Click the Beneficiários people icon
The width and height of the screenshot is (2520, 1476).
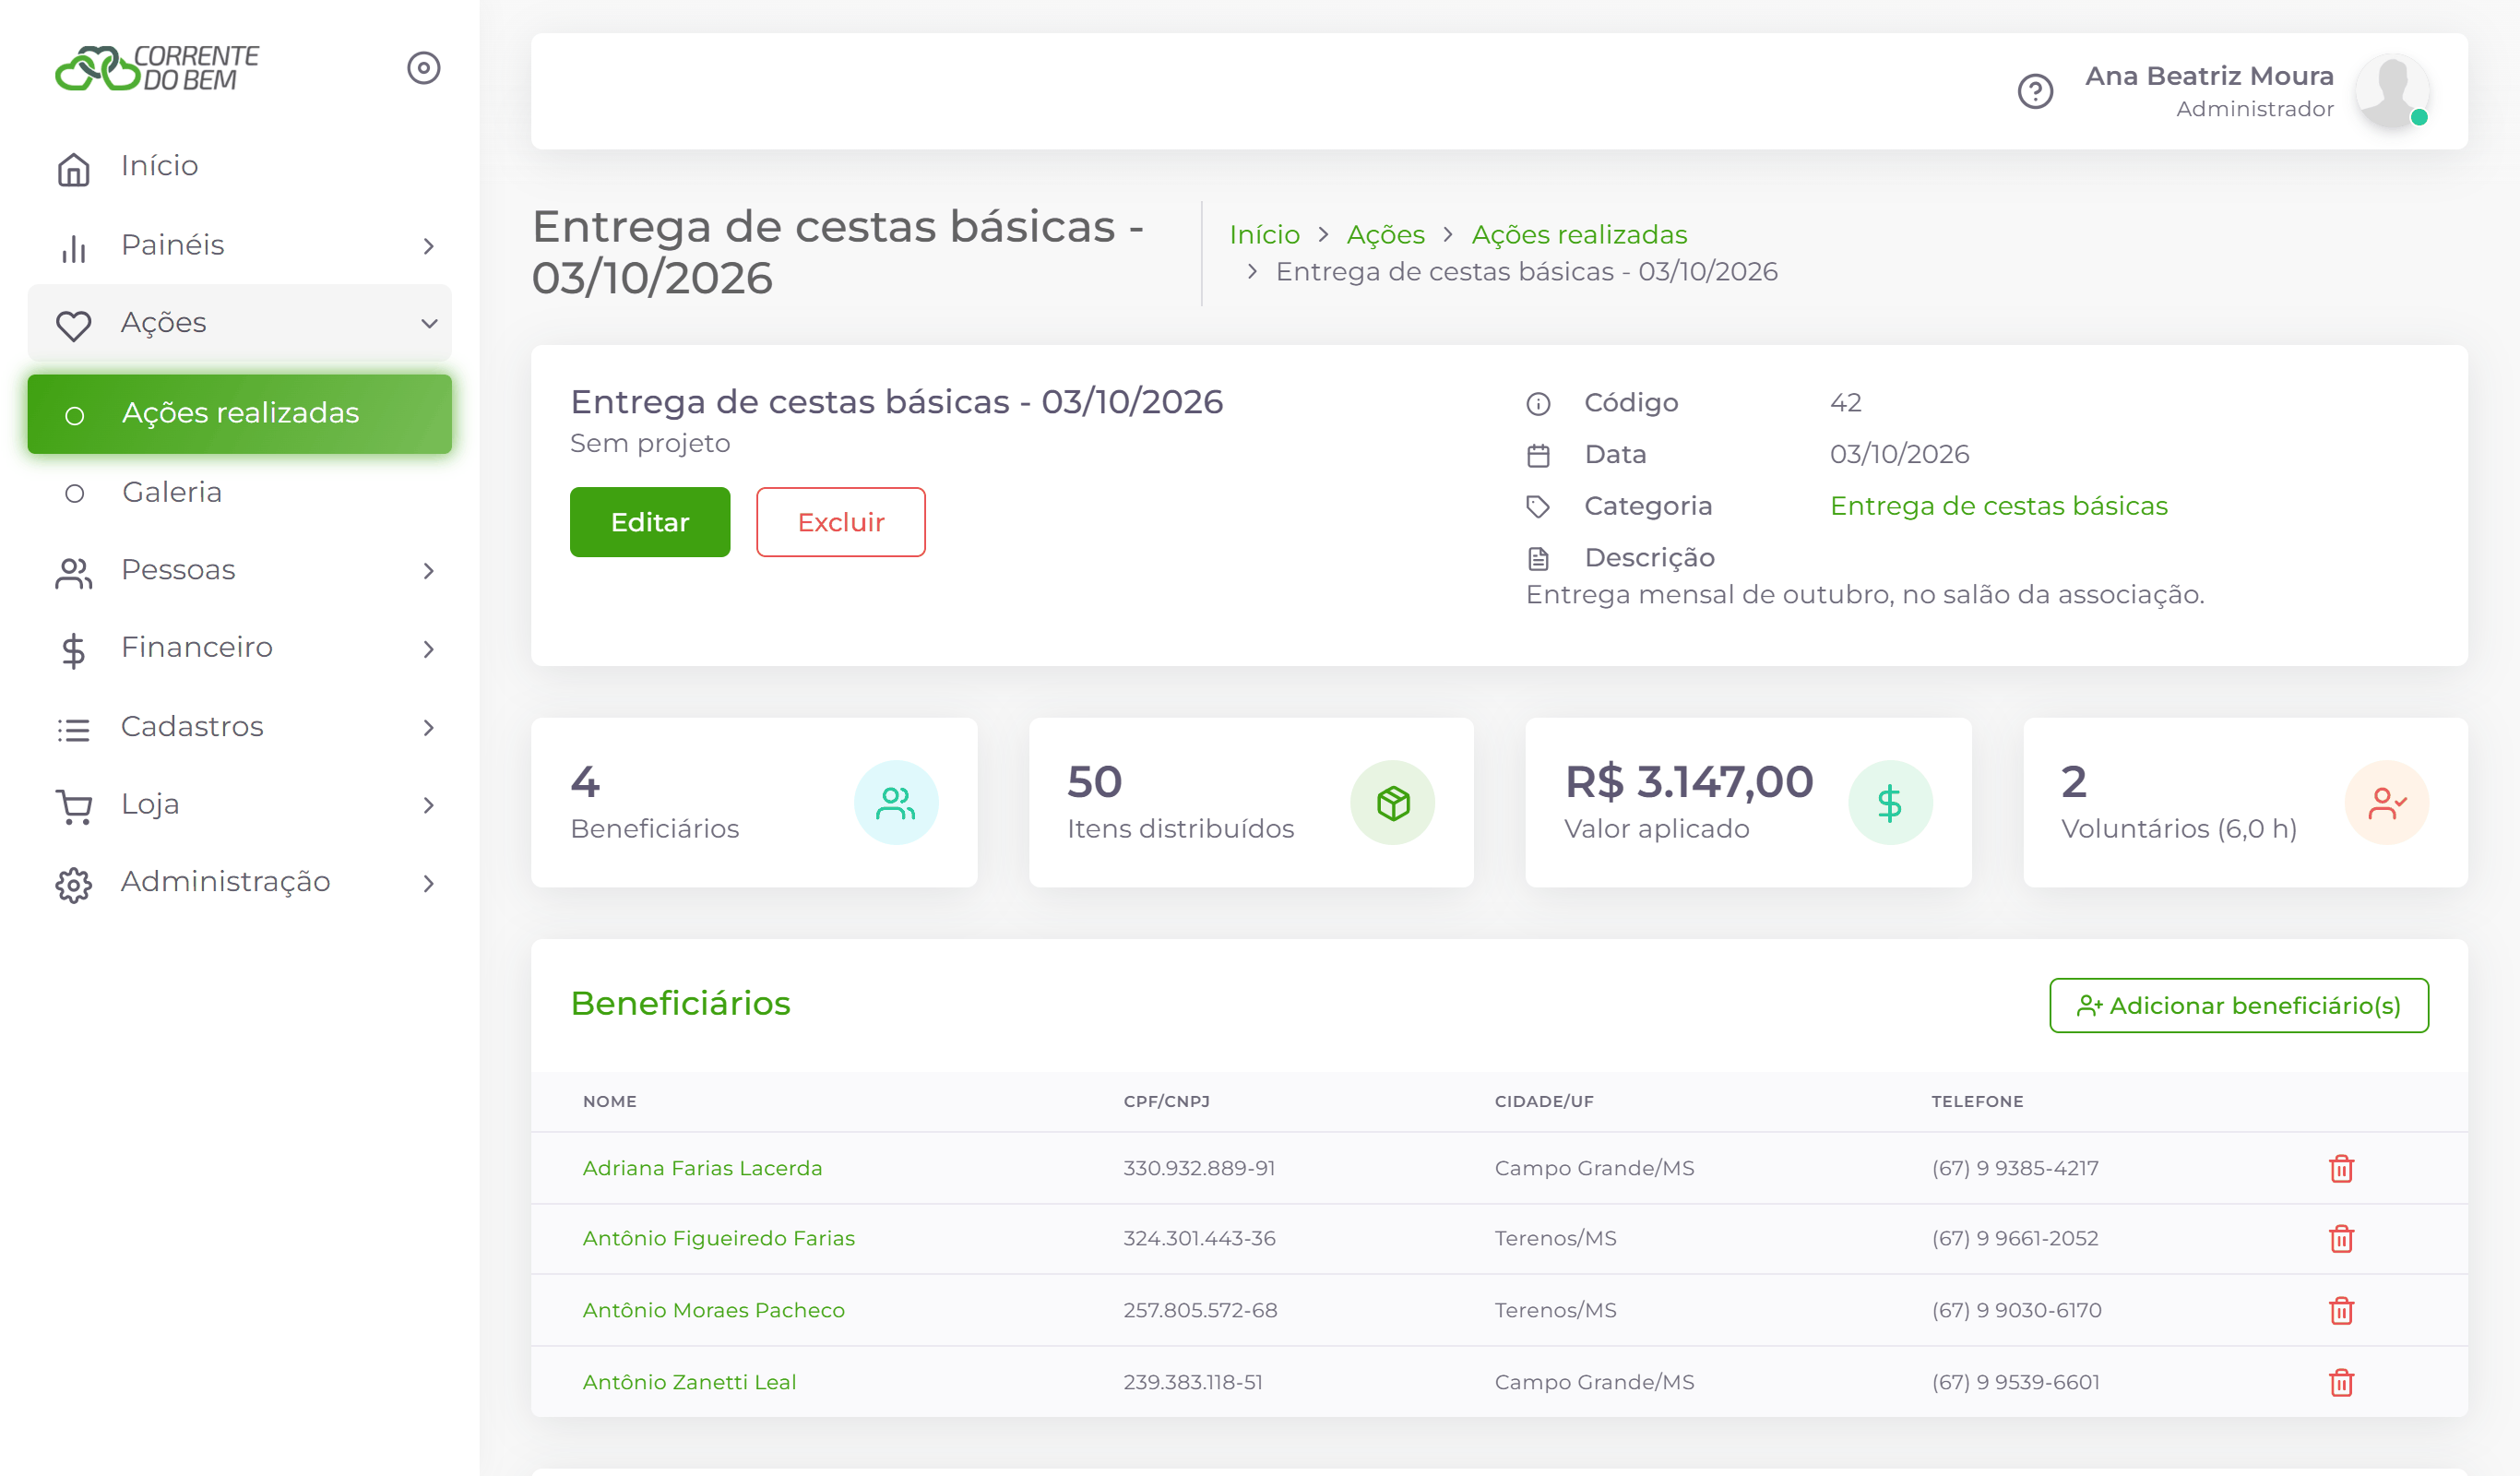click(x=895, y=803)
